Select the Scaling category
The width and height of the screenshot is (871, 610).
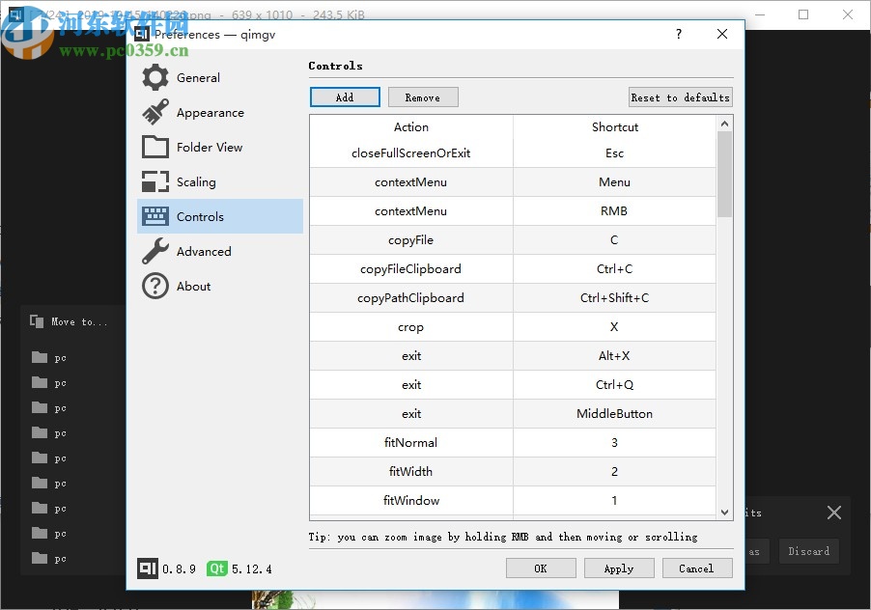coord(220,181)
